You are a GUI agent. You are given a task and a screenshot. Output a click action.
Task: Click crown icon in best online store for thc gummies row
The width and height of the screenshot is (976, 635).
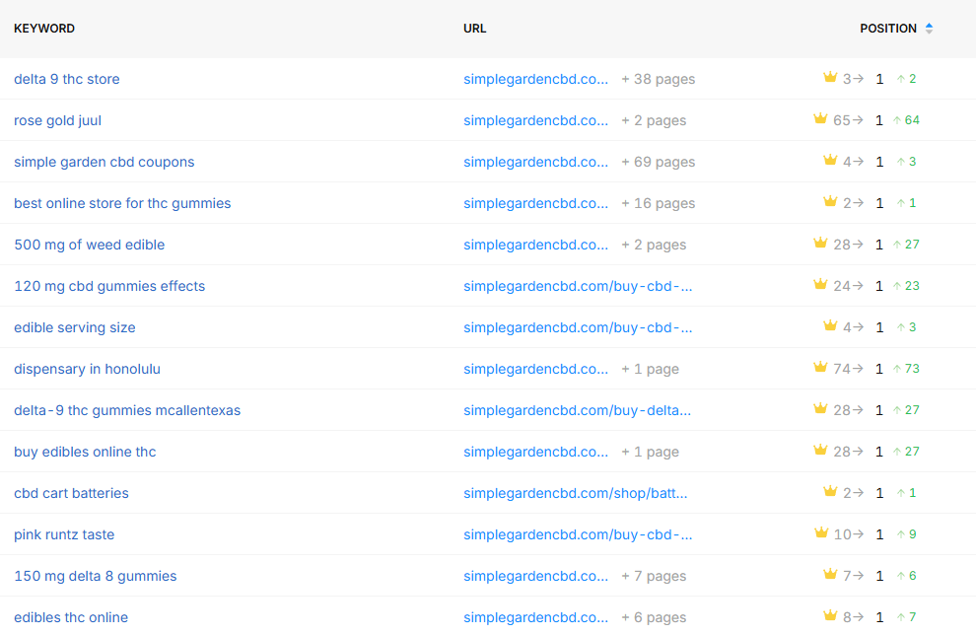pyautogui.click(x=830, y=201)
